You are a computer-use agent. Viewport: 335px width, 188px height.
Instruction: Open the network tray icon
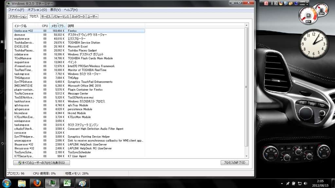coord(300,183)
